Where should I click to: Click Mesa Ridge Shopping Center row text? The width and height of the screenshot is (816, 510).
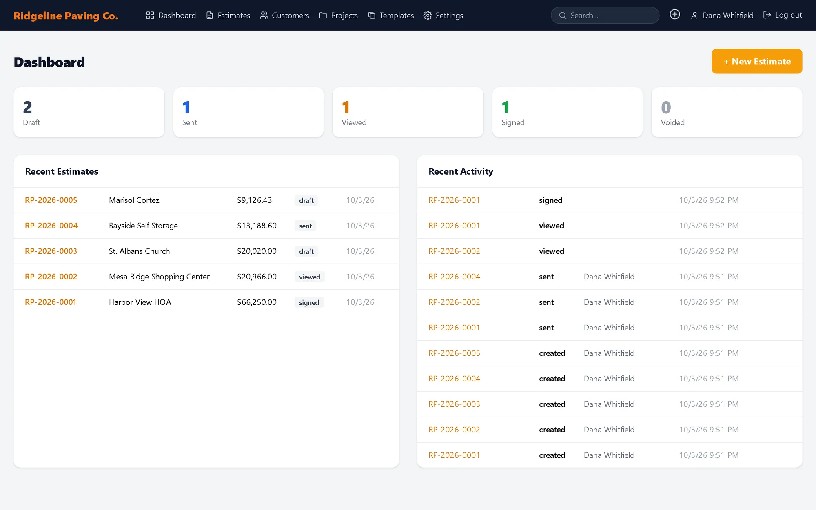(x=159, y=277)
